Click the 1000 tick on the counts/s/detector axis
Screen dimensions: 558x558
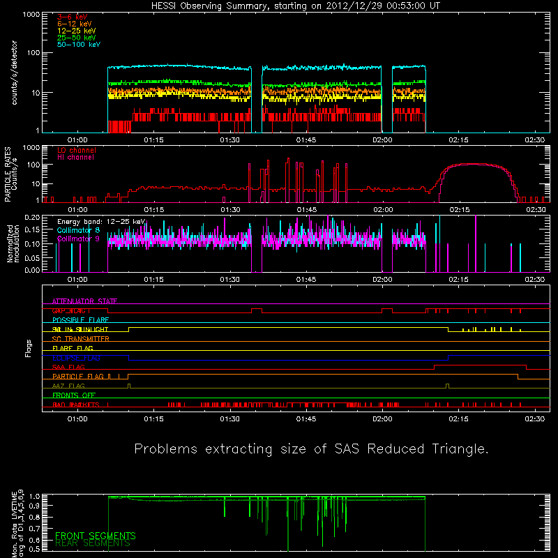click(x=31, y=15)
